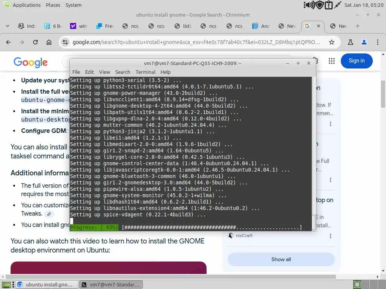Switch to Chromium taskbar window entry
This screenshot has width=386, height=289.
click(x=47, y=284)
